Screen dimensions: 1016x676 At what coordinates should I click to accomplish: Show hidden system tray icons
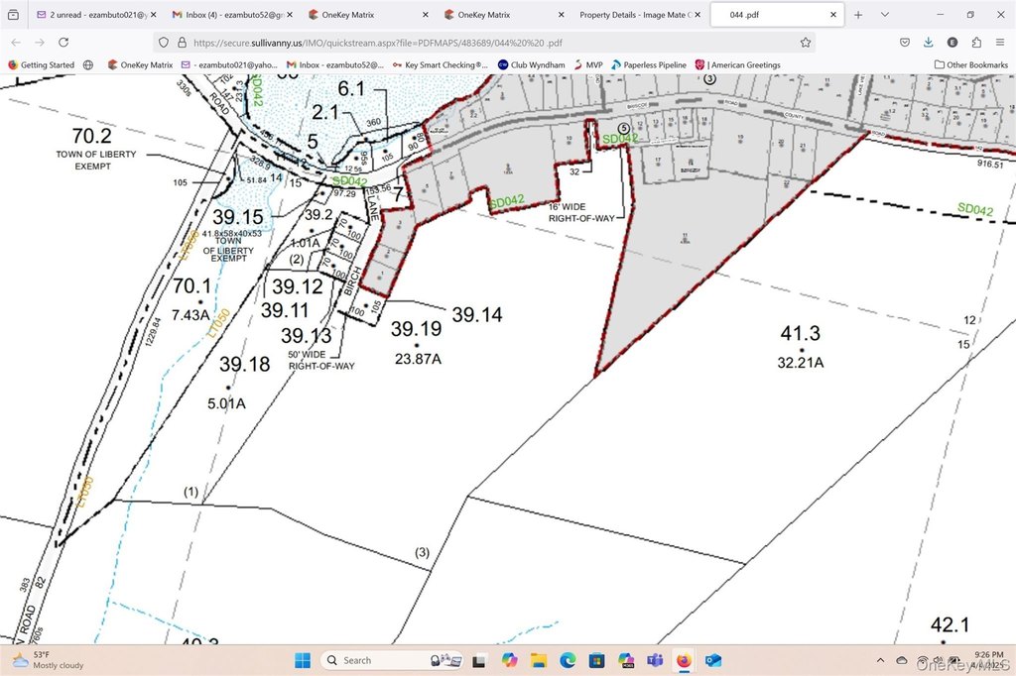point(881,660)
